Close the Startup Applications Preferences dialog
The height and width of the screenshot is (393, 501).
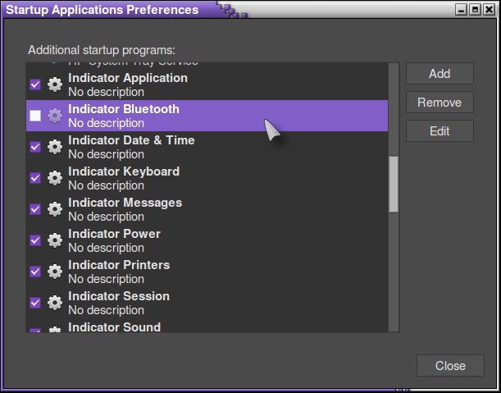coord(450,366)
